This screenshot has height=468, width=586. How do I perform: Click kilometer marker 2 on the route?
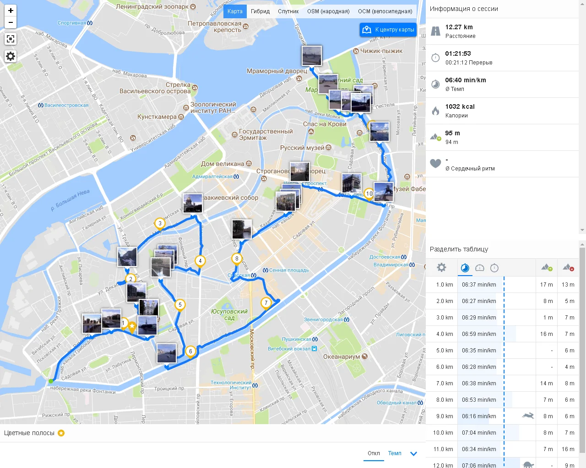[x=130, y=279]
